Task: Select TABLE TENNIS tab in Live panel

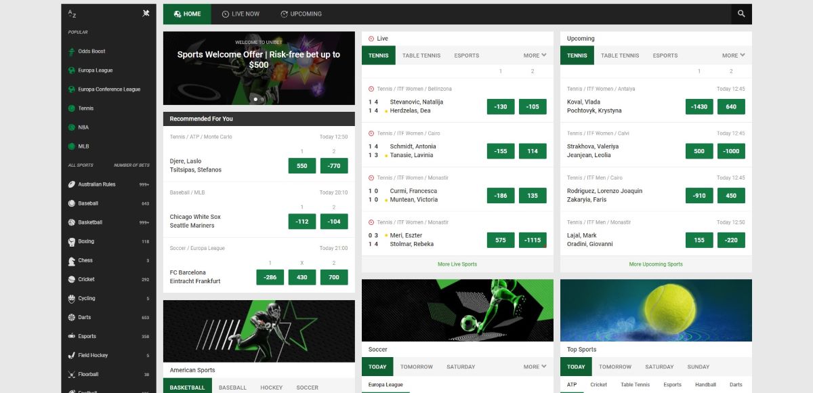Action: pos(421,56)
